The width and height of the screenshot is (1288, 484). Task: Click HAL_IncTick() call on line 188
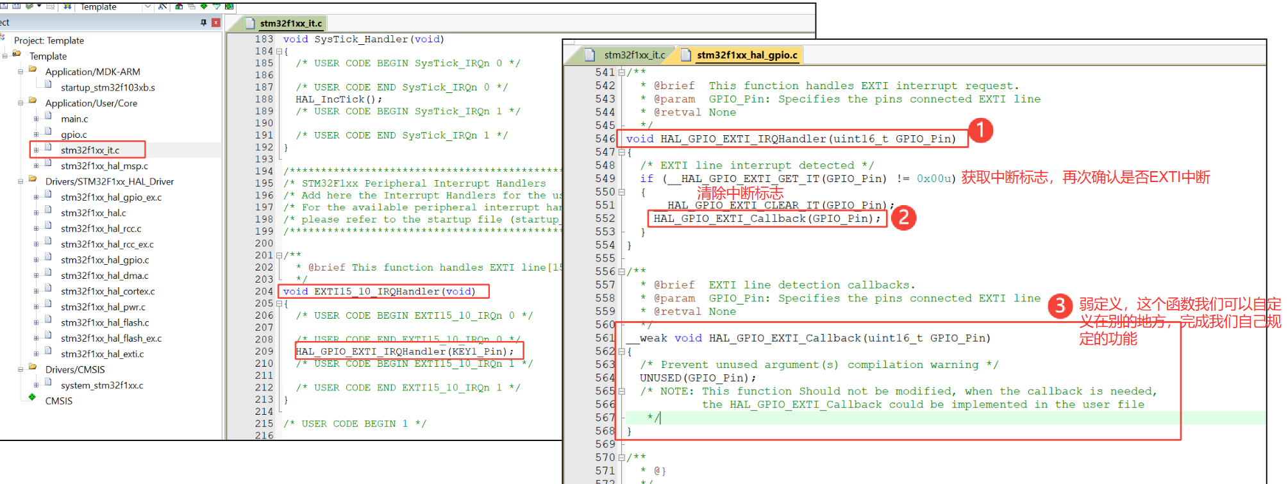339,99
